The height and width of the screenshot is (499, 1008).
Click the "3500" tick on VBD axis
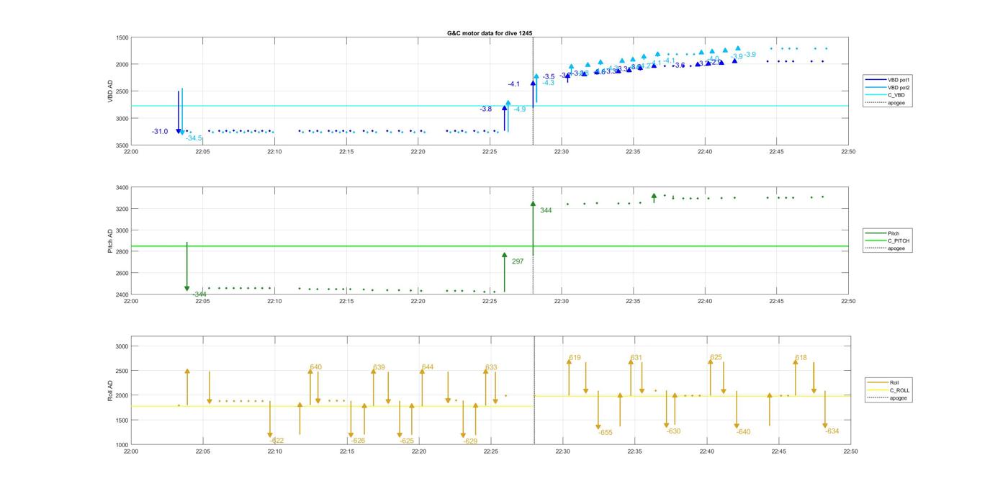pos(122,145)
